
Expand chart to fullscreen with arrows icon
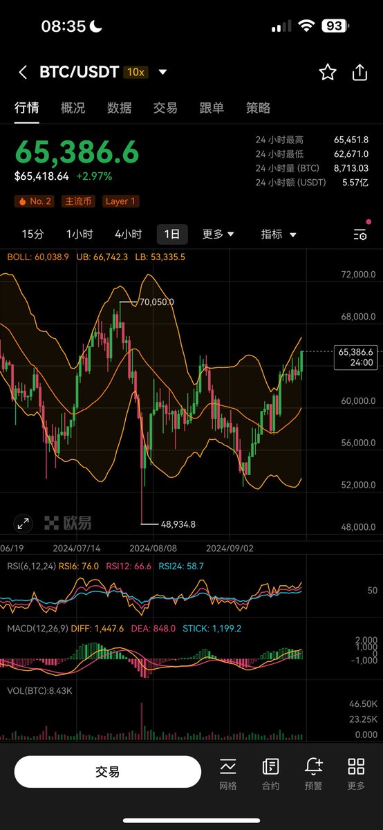(x=24, y=523)
